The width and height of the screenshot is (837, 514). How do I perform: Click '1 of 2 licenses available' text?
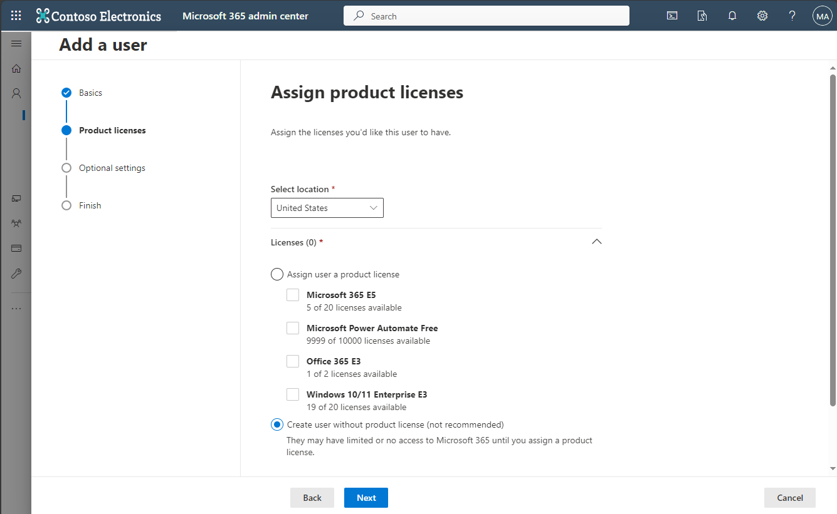coord(352,374)
